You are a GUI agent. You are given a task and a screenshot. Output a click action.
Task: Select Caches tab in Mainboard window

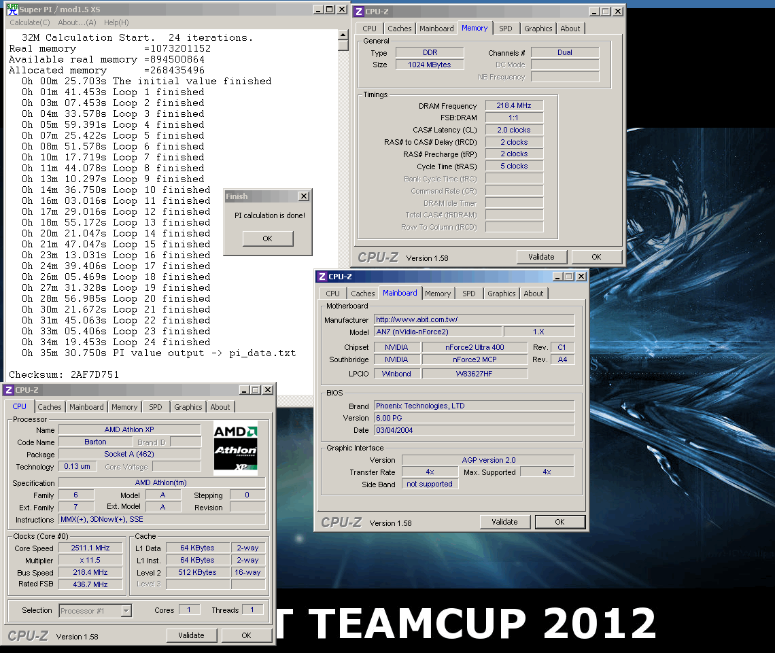point(363,294)
